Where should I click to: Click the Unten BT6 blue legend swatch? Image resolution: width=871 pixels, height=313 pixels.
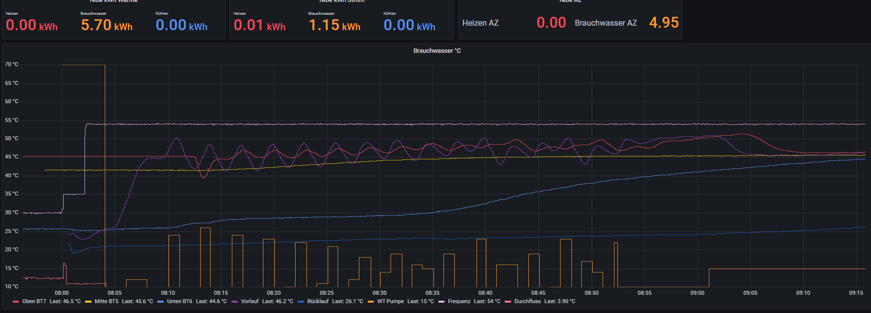pyautogui.click(x=160, y=301)
